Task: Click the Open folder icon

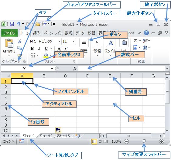Action: point(38,24)
